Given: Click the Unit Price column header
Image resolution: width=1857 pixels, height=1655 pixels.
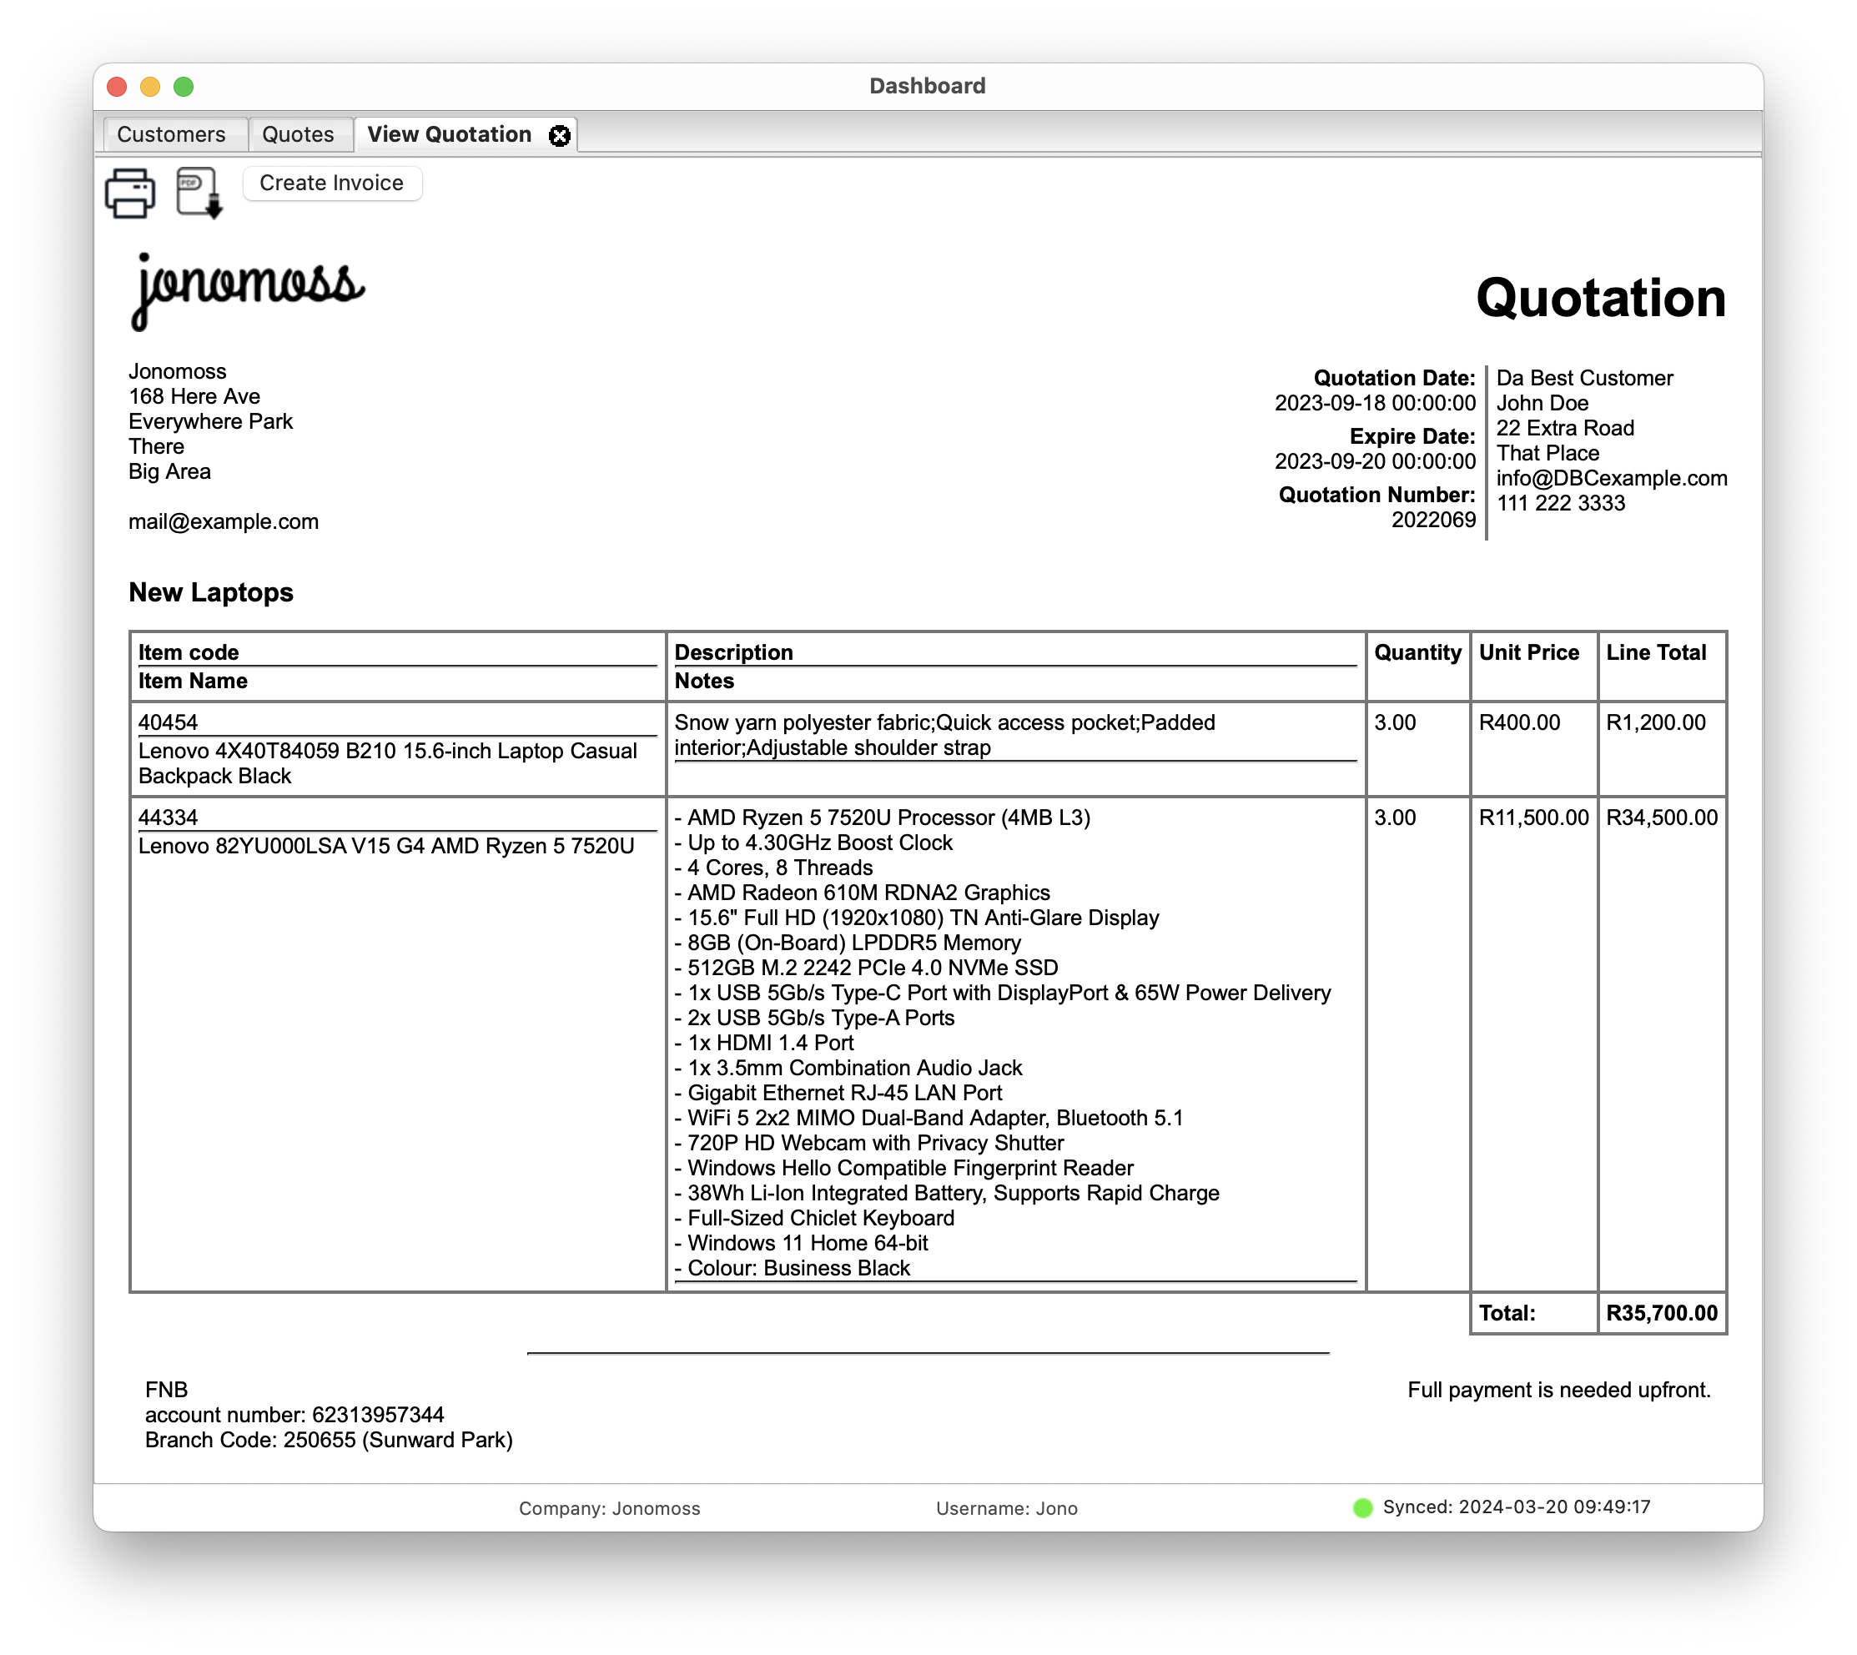Looking at the screenshot, I should click(x=1528, y=652).
